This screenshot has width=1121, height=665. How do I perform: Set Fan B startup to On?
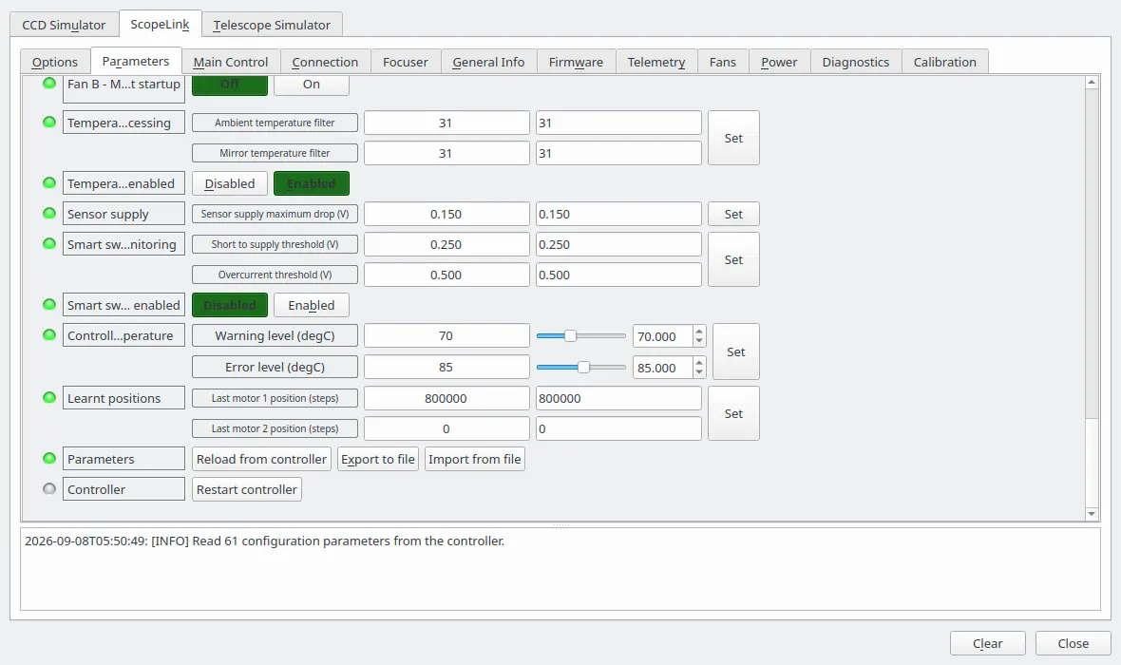(311, 85)
